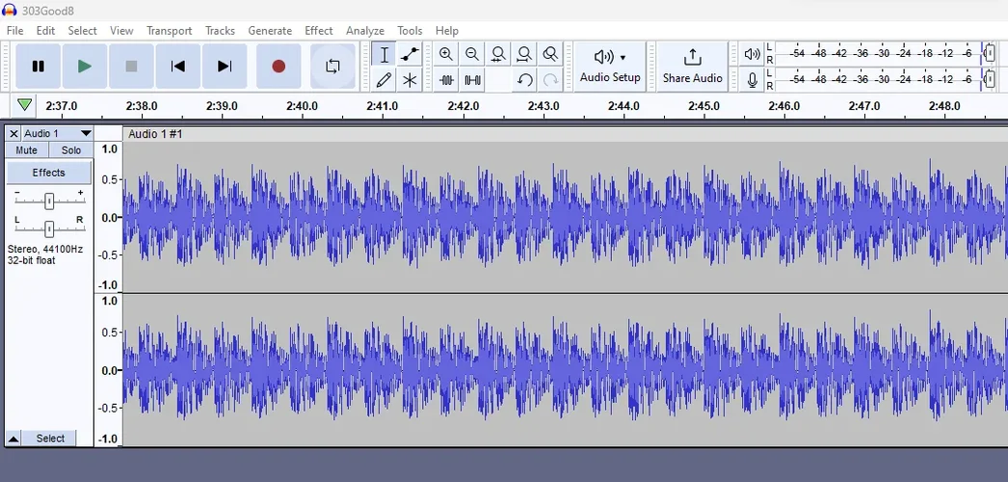Open the Edit menu
This screenshot has width=1008, height=482.
[x=45, y=30]
